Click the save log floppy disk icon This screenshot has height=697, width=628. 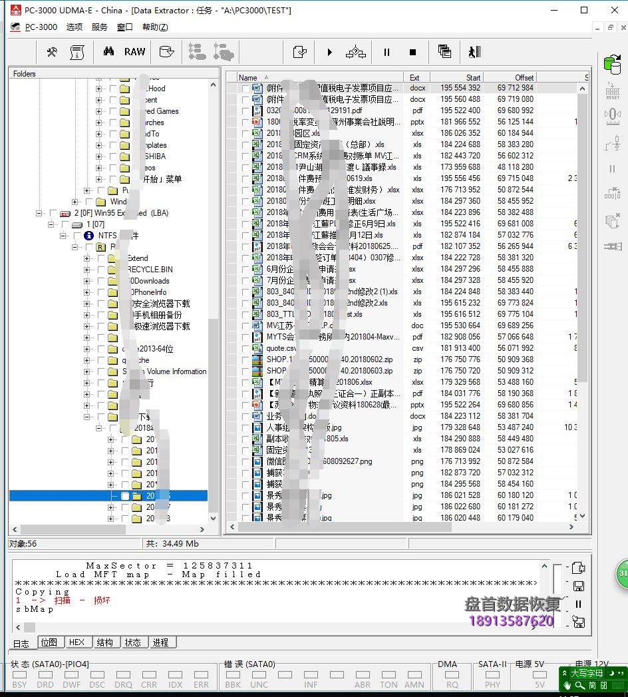pyautogui.click(x=578, y=586)
